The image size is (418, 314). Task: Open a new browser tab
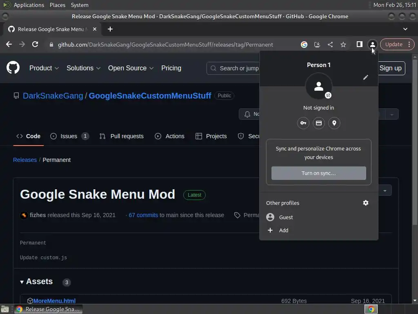tap(110, 29)
